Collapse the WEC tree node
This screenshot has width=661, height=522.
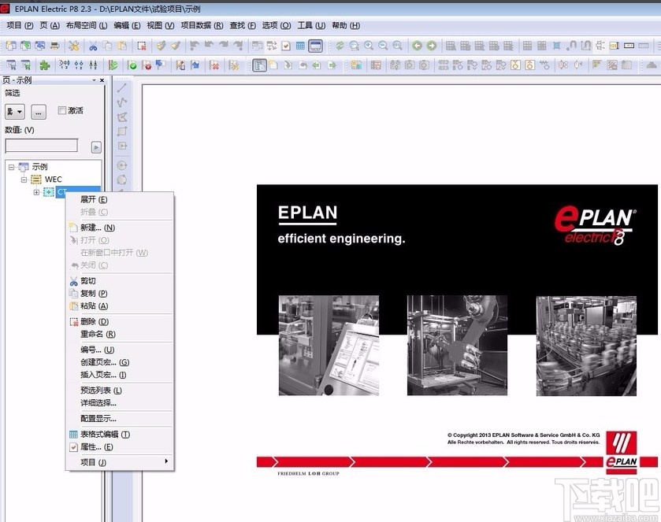24,180
